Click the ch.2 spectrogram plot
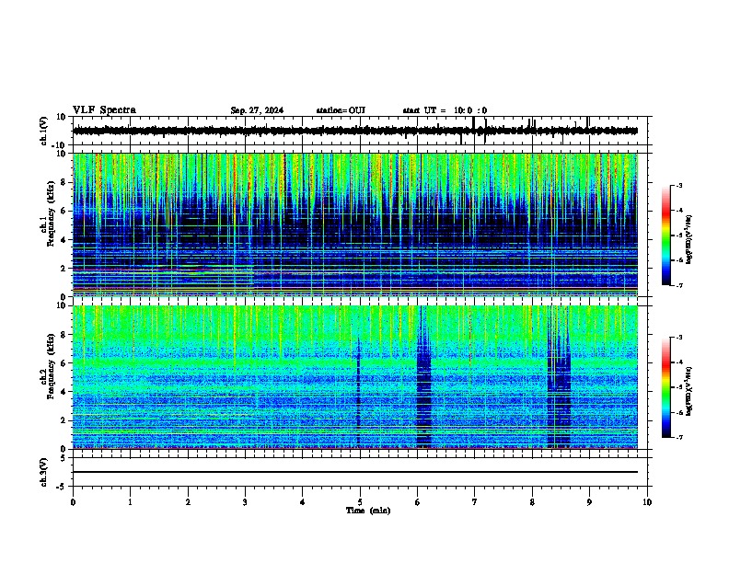 click(355, 377)
